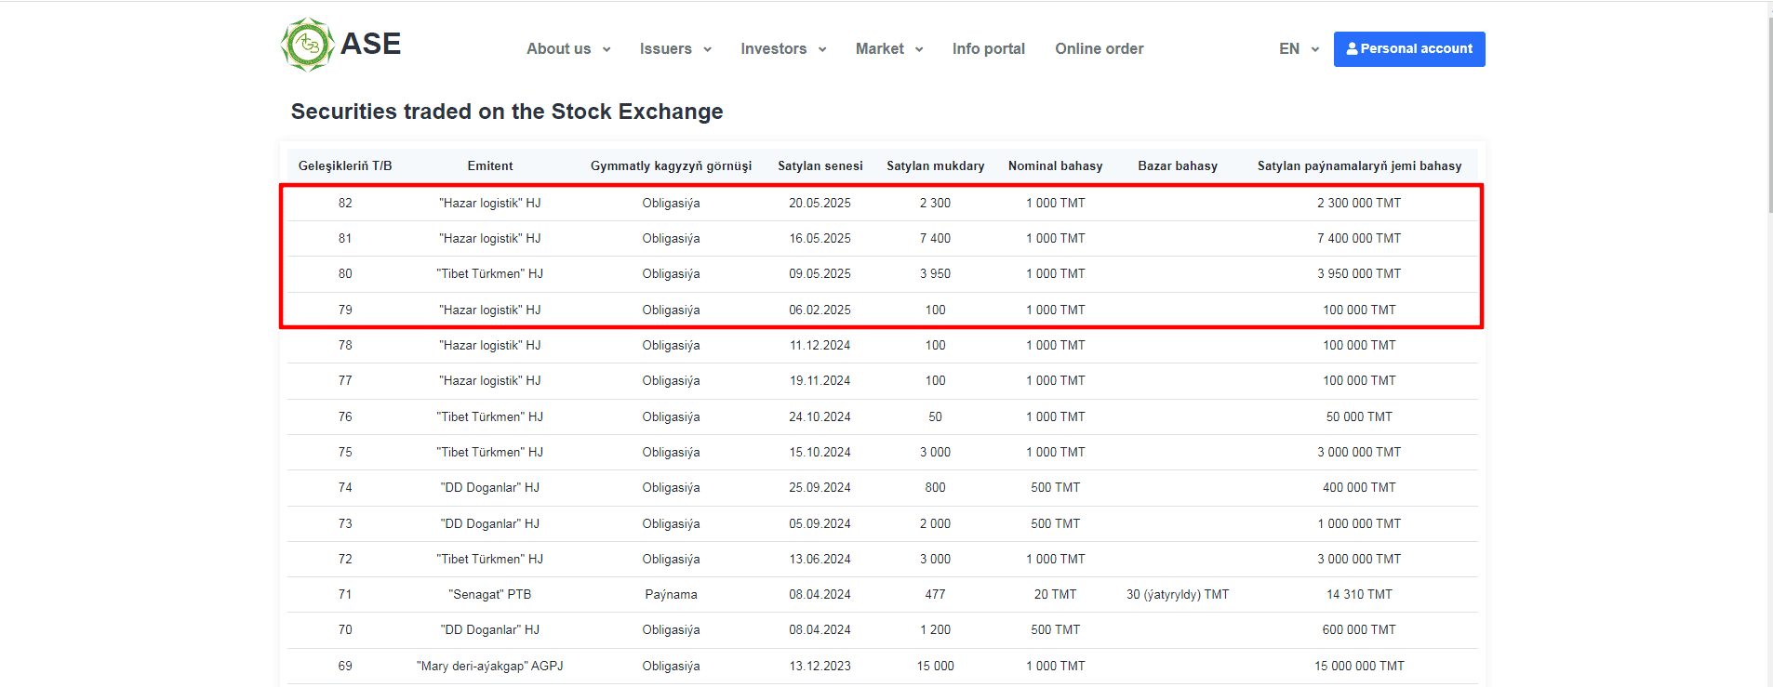Screen dimensions: 1773x687
Task: Click the 15 000 000 TMT total
Action: [x=1359, y=666]
